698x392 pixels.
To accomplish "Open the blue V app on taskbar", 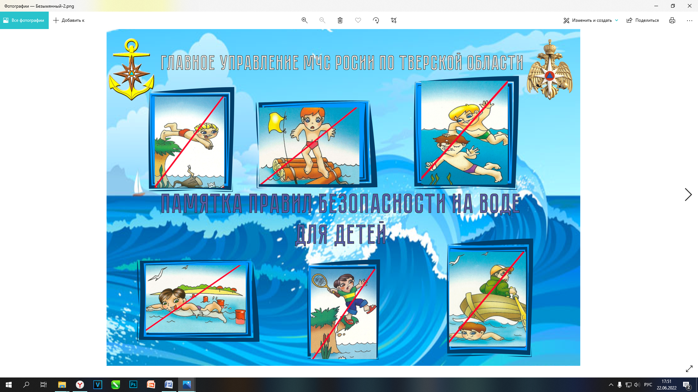I will [x=98, y=385].
